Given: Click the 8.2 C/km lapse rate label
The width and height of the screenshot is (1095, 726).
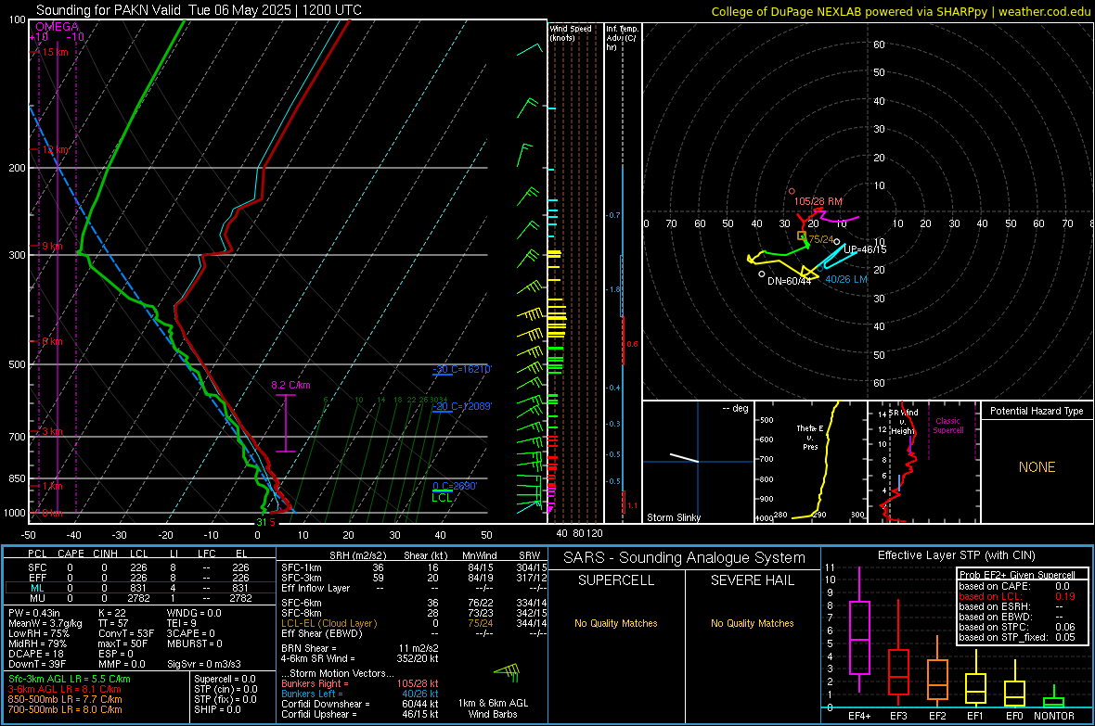Looking at the screenshot, I should 290,386.
